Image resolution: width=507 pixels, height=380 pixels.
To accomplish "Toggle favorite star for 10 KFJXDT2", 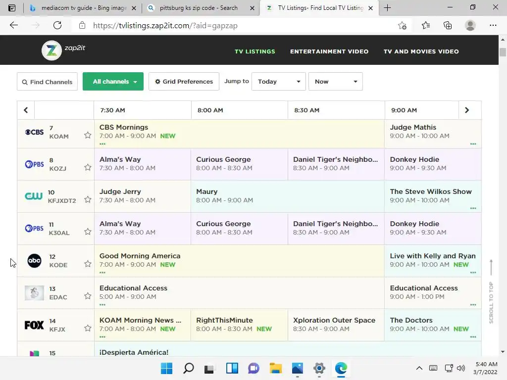I will [x=88, y=199].
